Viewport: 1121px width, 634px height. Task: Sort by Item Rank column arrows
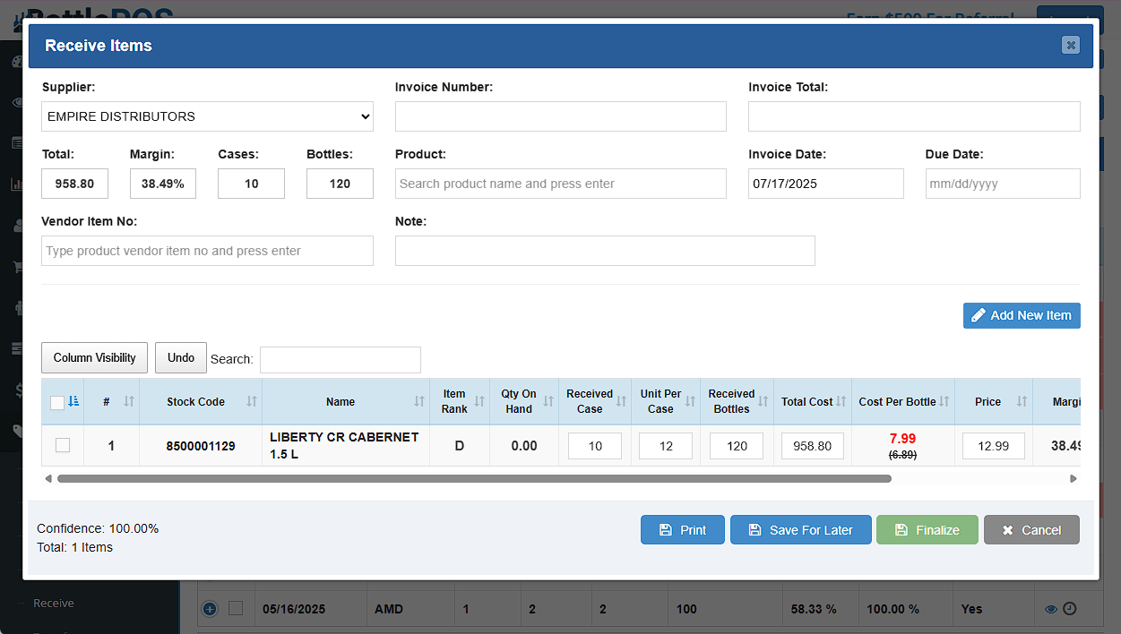point(479,402)
